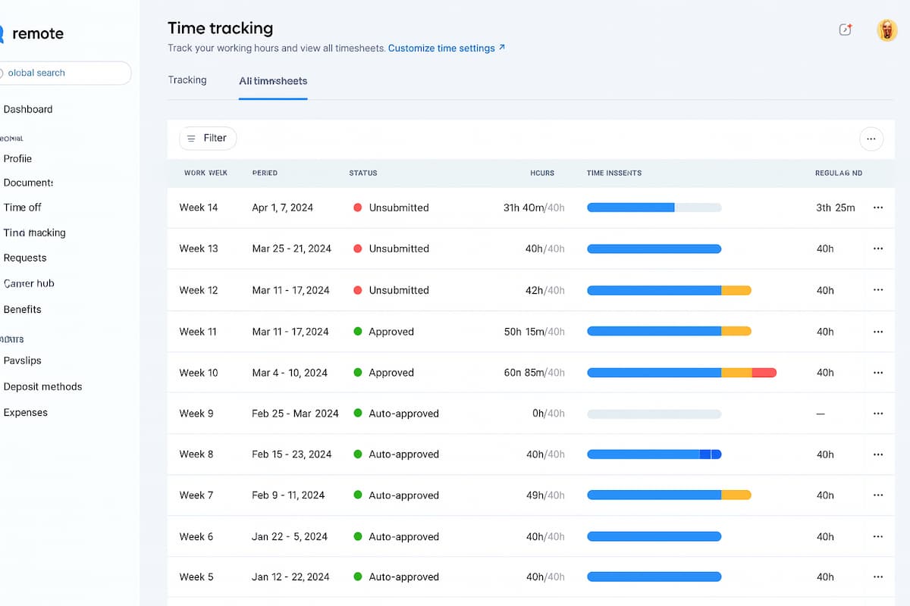Open Week 14 row actions menu

[x=878, y=208]
